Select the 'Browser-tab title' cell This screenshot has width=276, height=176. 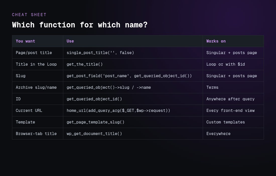[x=37, y=134]
